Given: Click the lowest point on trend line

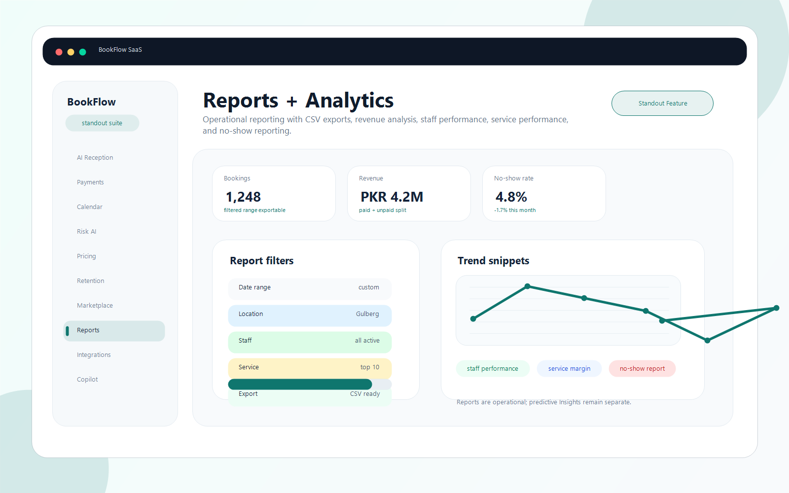Looking at the screenshot, I should [707, 341].
